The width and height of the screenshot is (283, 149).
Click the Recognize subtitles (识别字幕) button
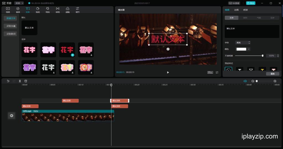click(x=11, y=26)
